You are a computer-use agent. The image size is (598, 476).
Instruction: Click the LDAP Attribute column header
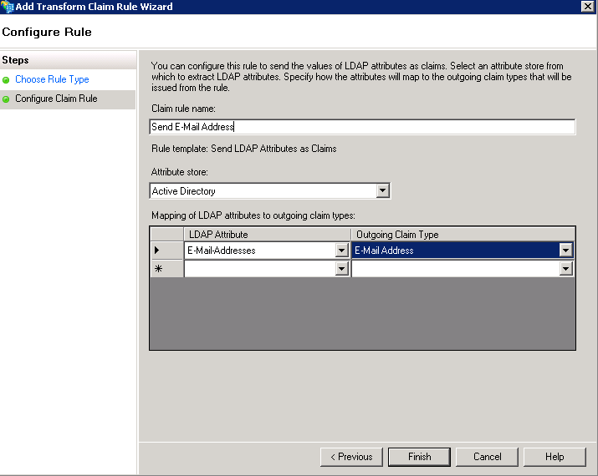(267, 235)
